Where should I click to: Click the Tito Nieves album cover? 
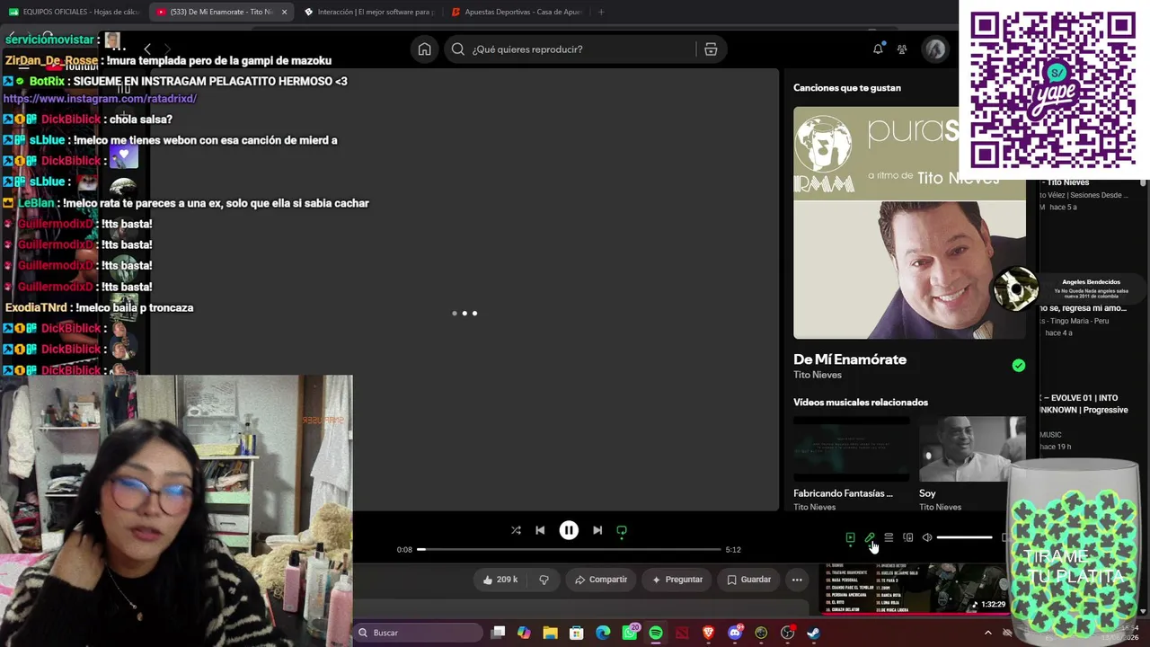(909, 223)
